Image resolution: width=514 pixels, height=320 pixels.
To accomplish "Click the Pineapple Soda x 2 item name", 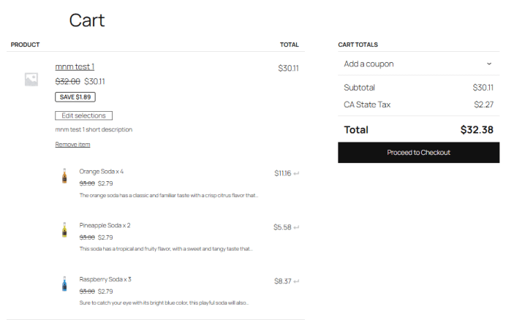I will (x=105, y=225).
